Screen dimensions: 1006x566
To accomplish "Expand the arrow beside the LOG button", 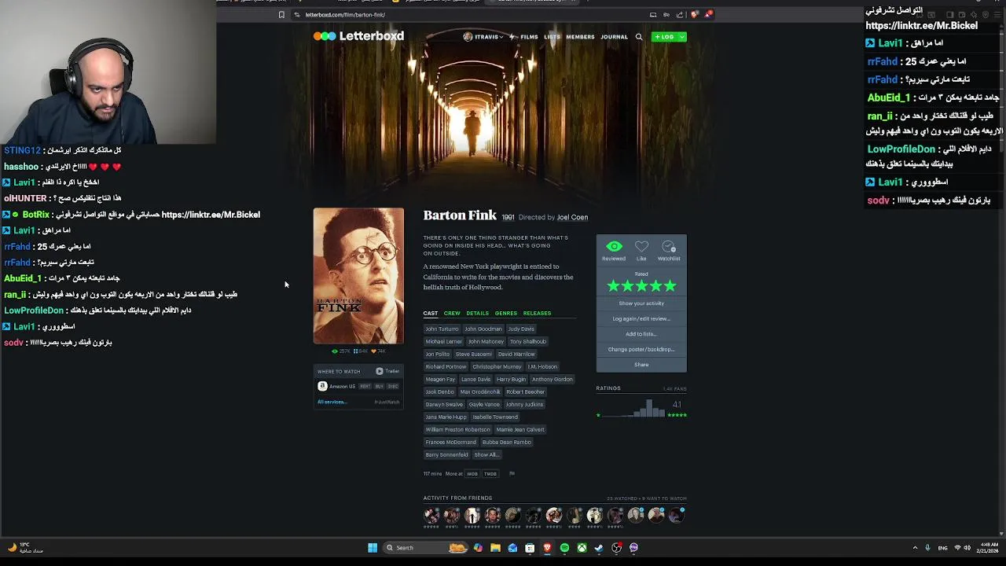I will pyautogui.click(x=681, y=37).
